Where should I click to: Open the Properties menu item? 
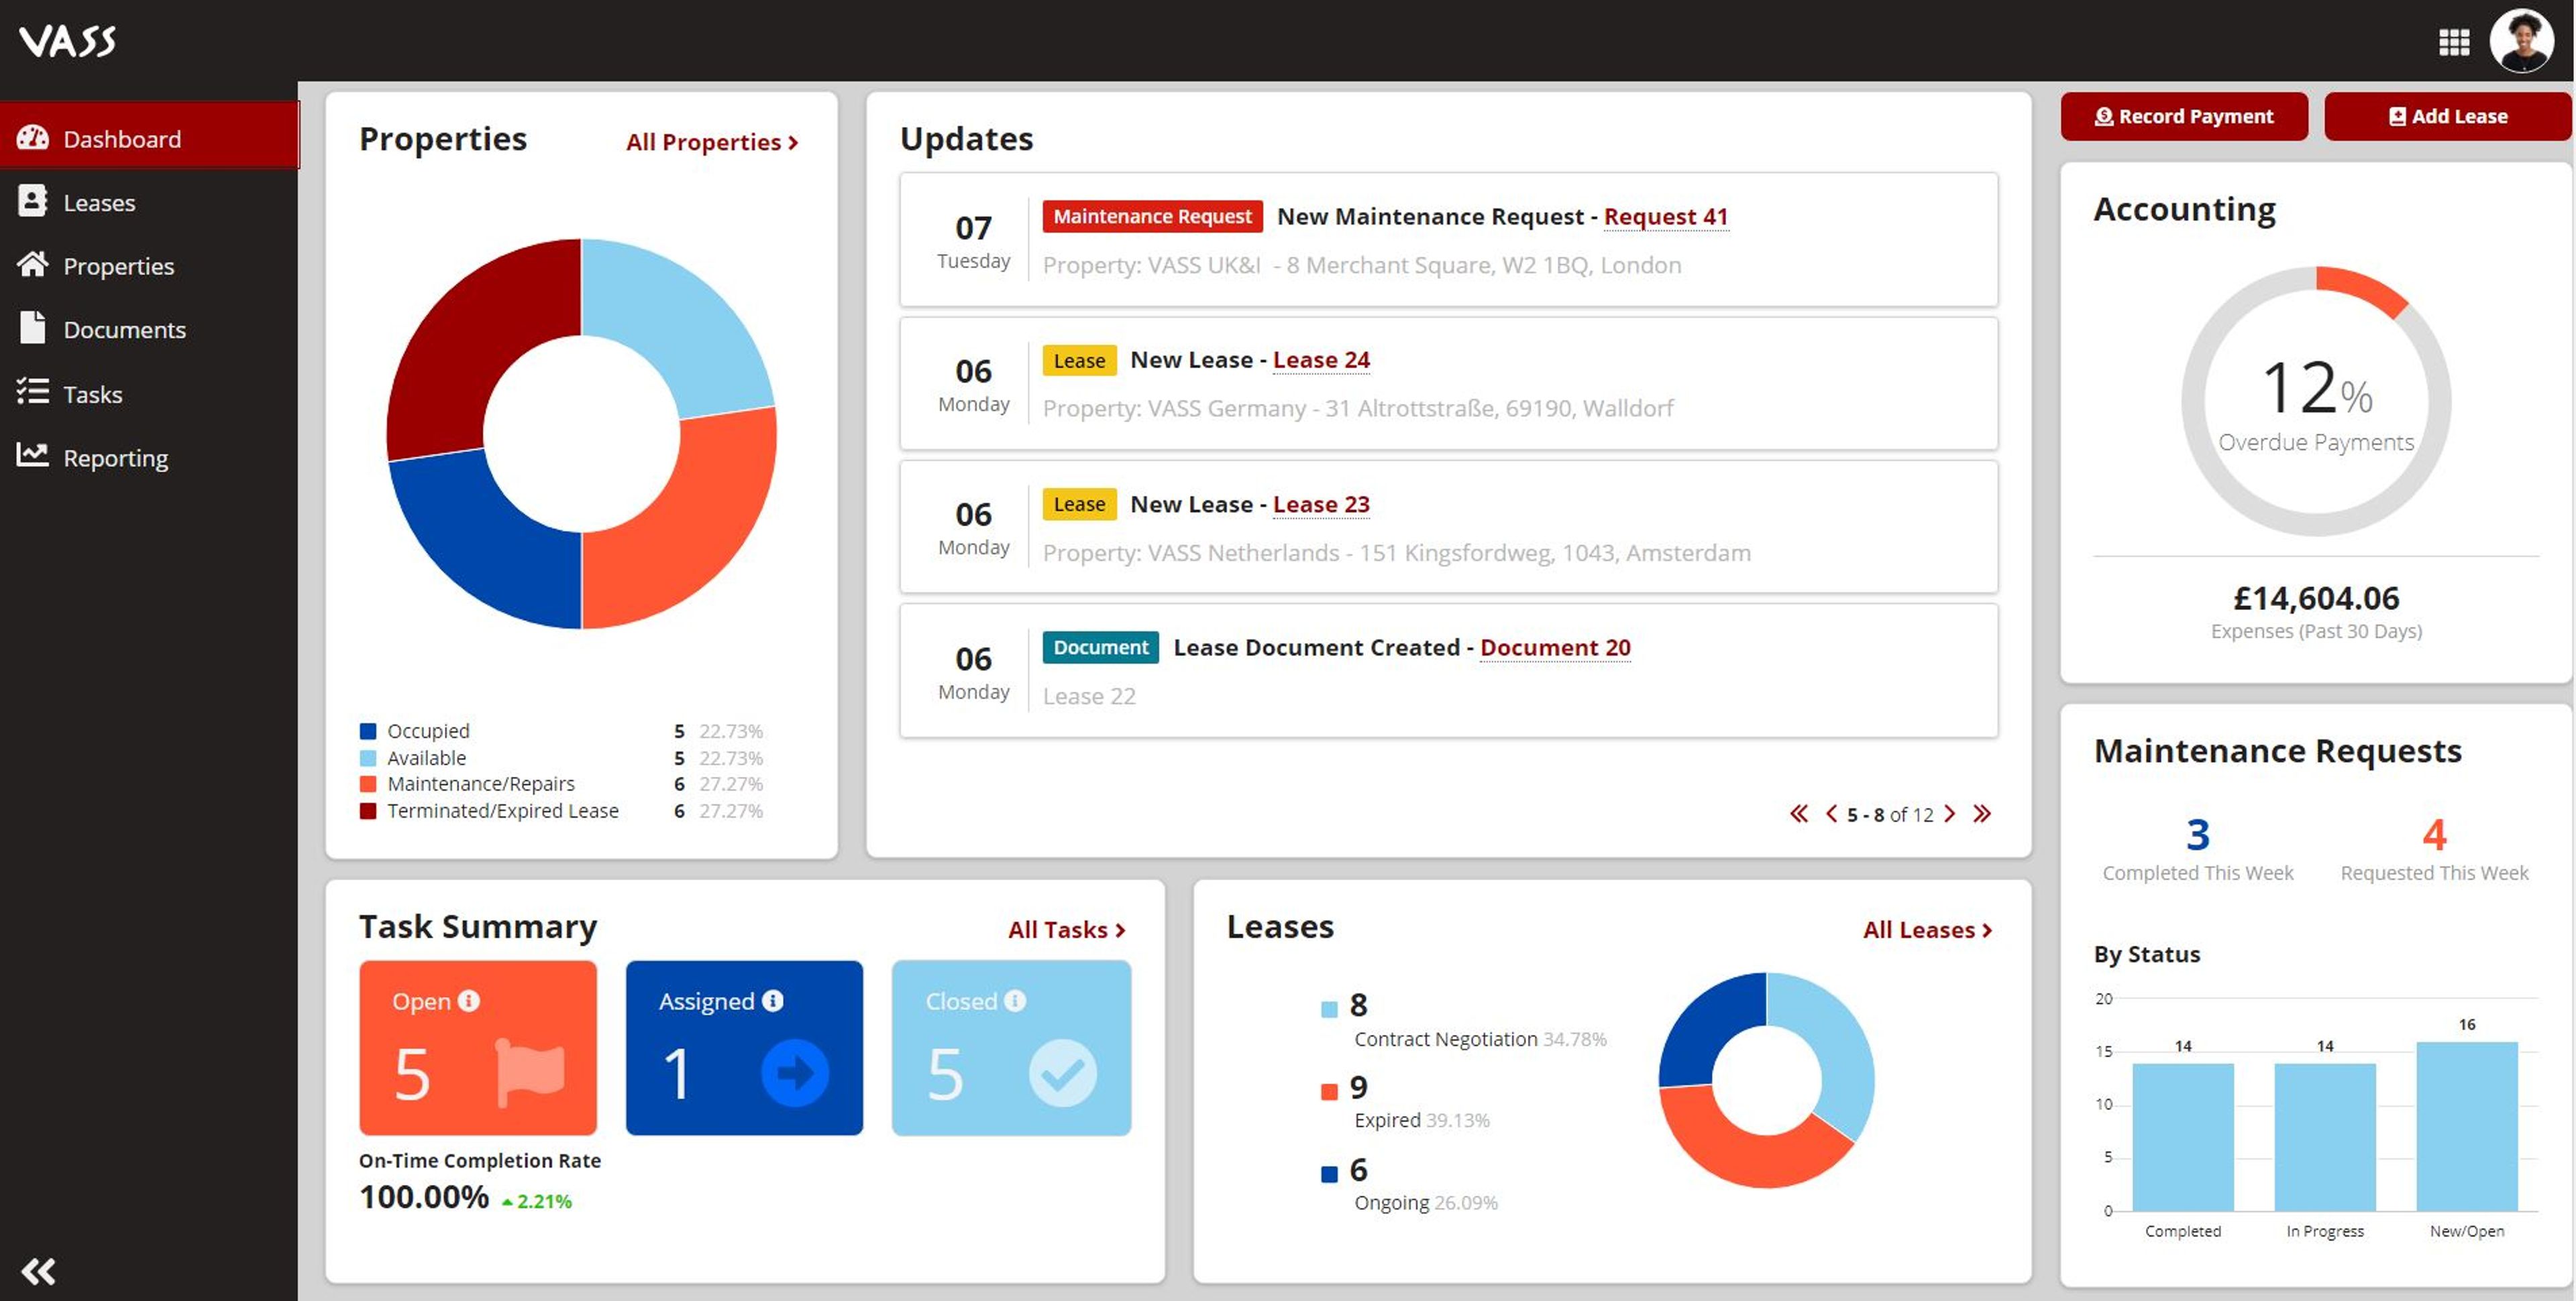pyautogui.click(x=149, y=266)
